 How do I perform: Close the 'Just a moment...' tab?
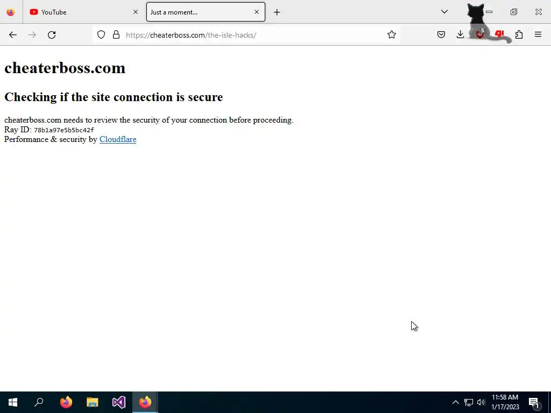point(257,12)
